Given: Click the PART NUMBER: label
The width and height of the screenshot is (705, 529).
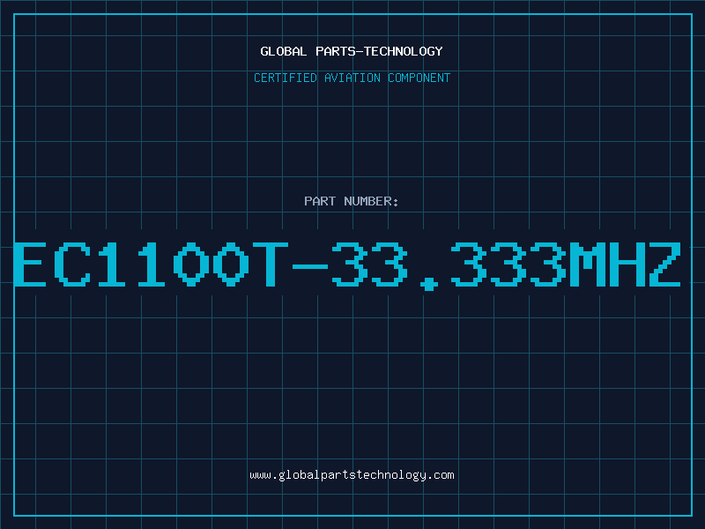Looking at the screenshot, I should [352, 201].
